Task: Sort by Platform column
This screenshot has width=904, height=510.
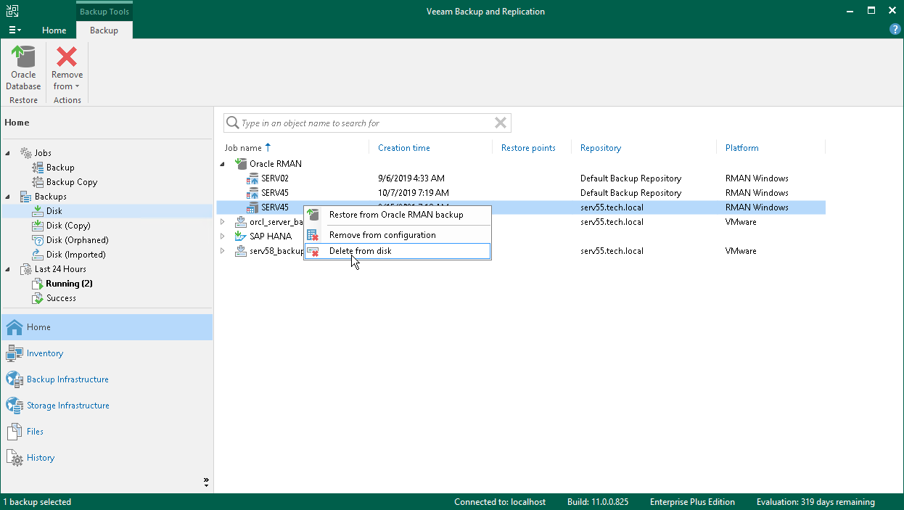Action: [x=742, y=148]
